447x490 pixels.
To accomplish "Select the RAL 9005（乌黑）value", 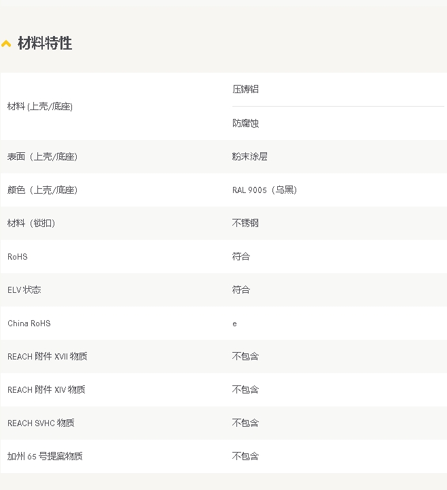I will click(264, 190).
